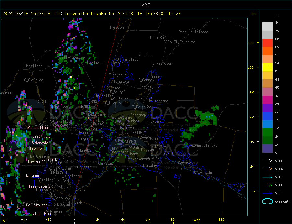This screenshot has width=292, height=224.
Task: Click the L_Tunas label
Action: (33, 175)
